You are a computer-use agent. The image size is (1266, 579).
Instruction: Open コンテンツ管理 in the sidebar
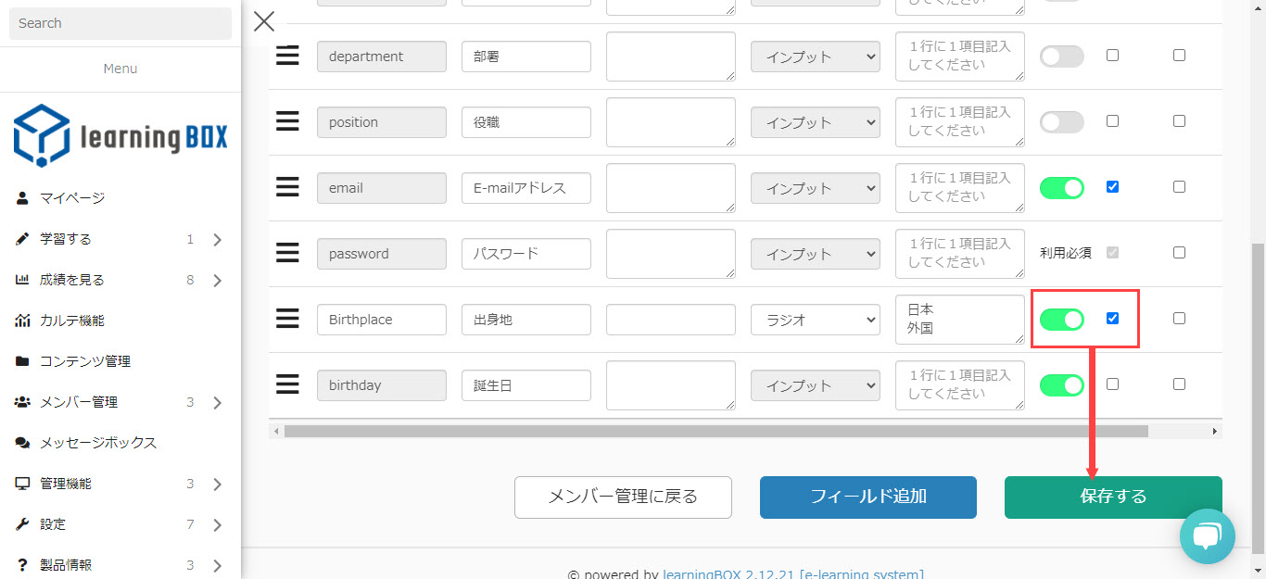click(84, 361)
